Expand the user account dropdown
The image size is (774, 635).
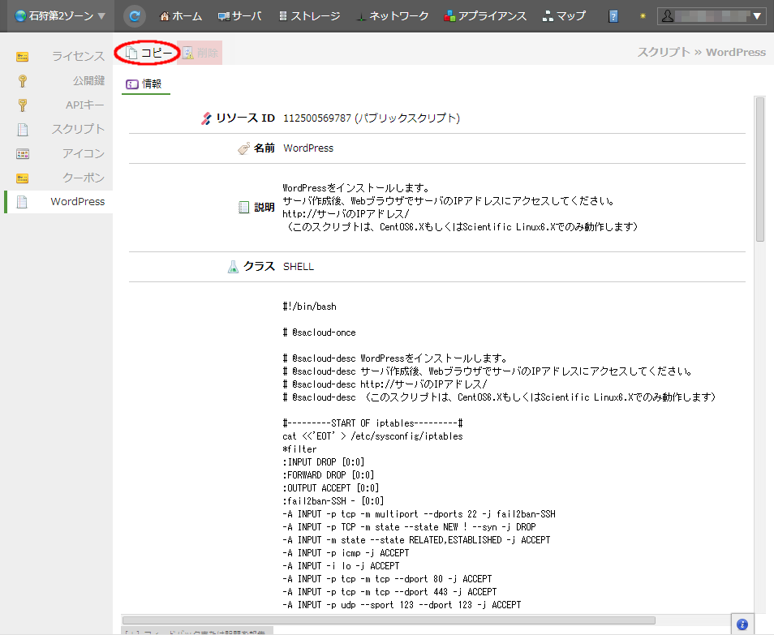pos(712,16)
